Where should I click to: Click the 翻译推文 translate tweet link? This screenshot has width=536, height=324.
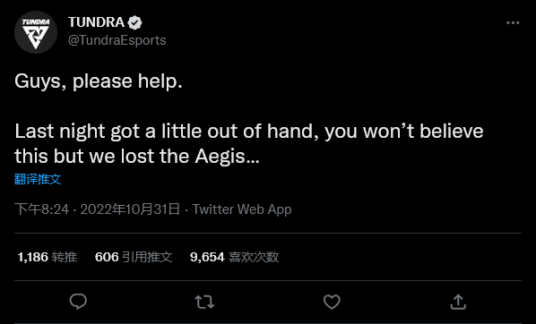38,179
